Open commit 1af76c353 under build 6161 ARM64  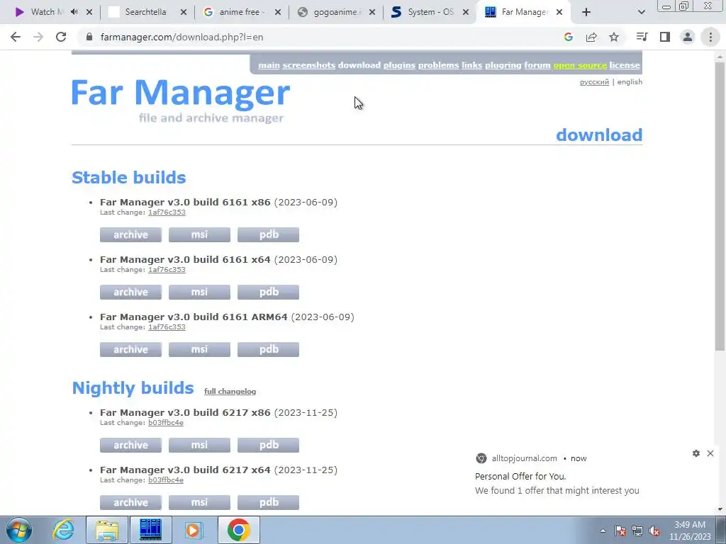click(x=167, y=327)
